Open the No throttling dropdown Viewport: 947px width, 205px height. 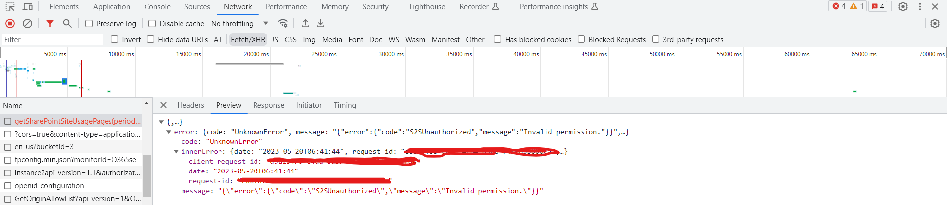point(240,23)
